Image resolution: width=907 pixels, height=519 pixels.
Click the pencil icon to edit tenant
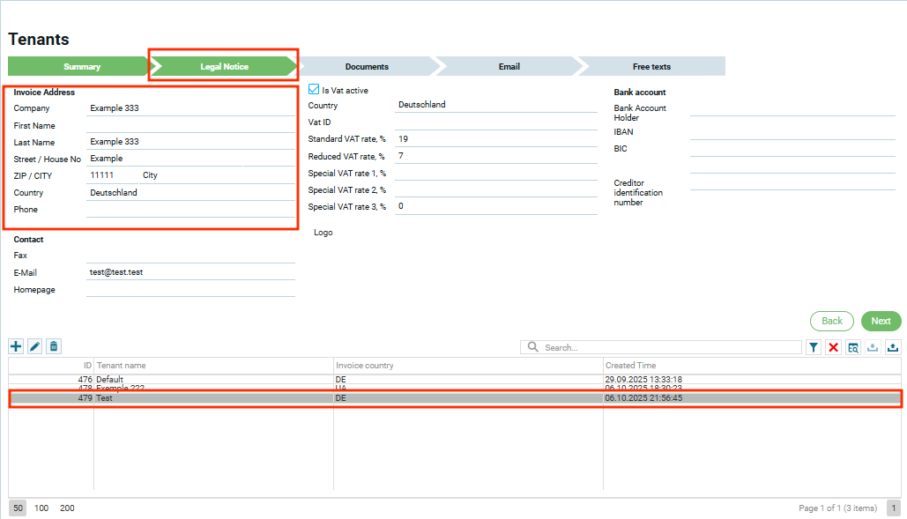tap(35, 347)
